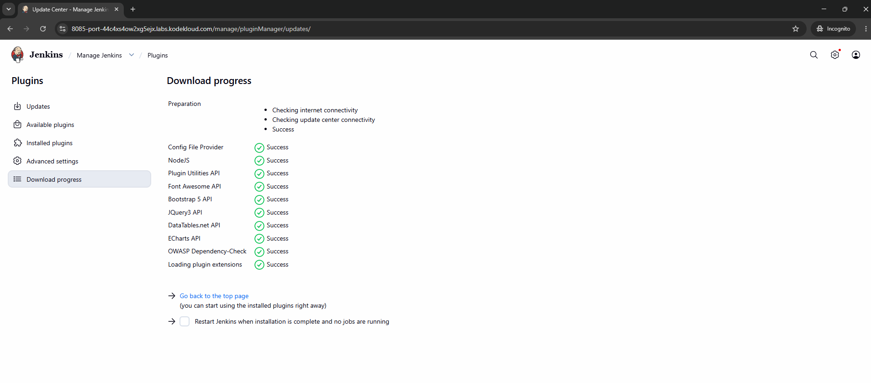Click the Bootstrap 5 API name
Image resolution: width=871 pixels, height=383 pixels.
pyautogui.click(x=190, y=199)
